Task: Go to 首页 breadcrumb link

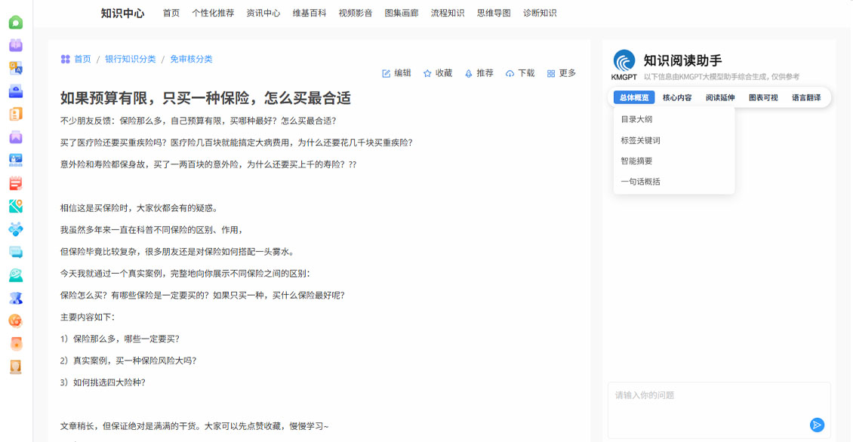Action: point(83,59)
